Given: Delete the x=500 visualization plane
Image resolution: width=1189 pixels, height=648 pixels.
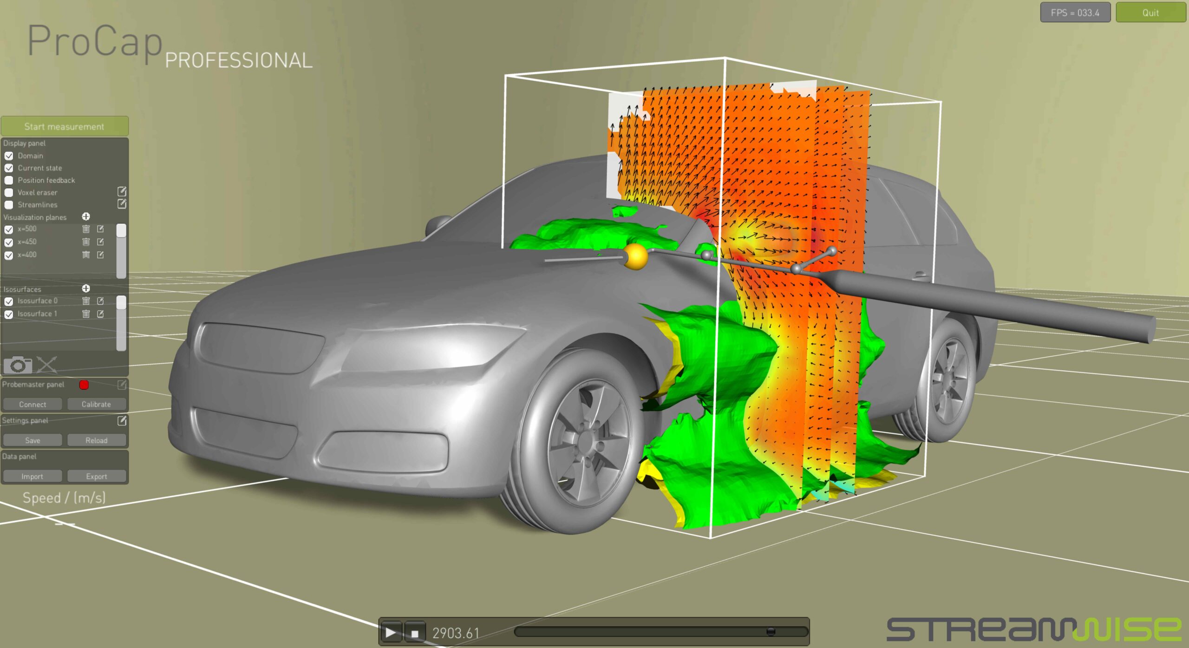Looking at the screenshot, I should pos(86,229).
